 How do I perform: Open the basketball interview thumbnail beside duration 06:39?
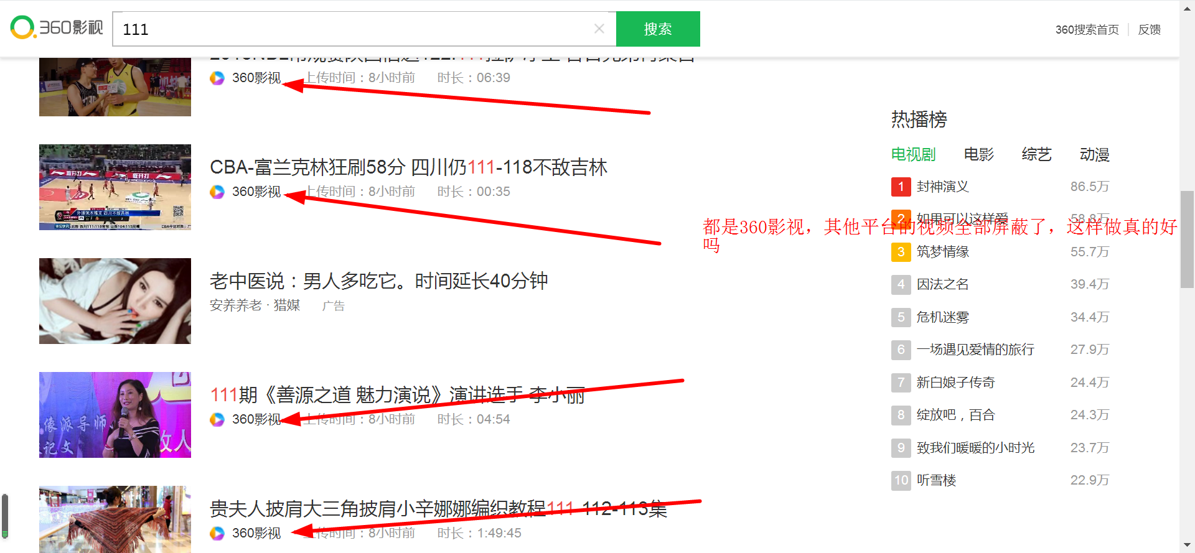coord(115,87)
